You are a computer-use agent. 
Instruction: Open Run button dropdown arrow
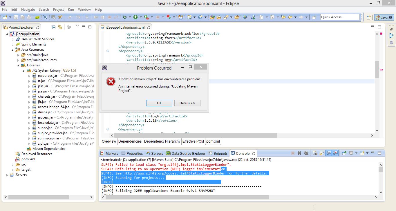pos(141,17)
